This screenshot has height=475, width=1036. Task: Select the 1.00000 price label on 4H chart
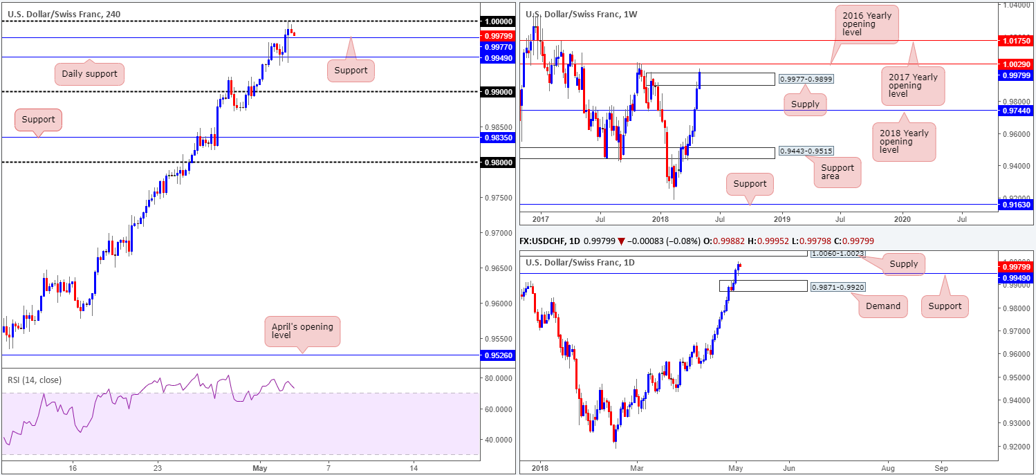coord(497,21)
